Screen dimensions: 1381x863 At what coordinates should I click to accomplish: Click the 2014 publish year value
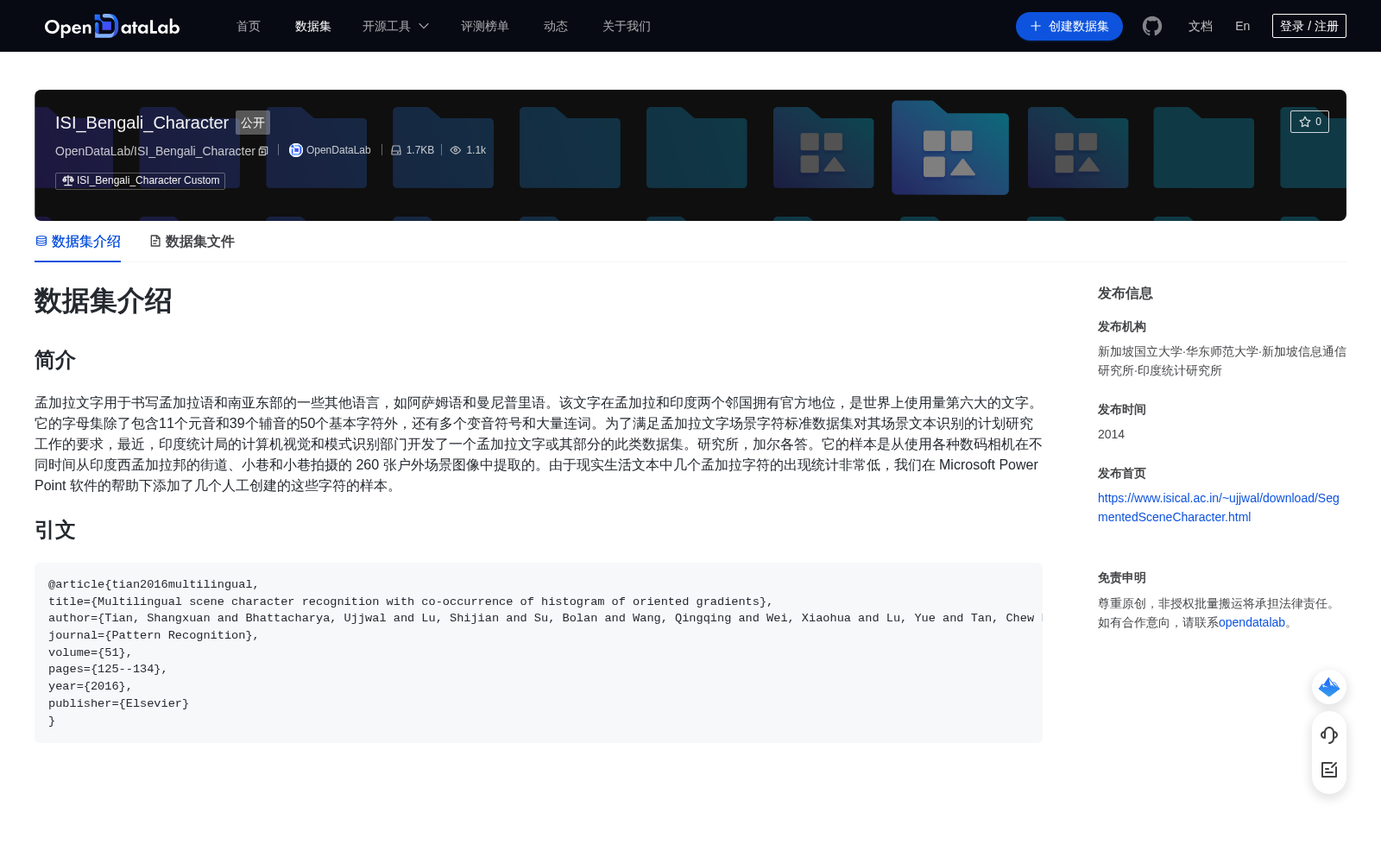1111,434
